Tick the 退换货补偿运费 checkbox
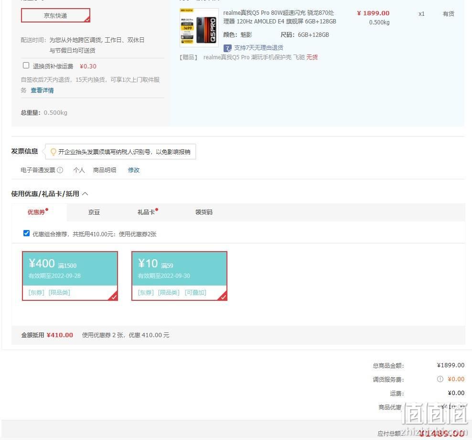Image resolution: width=472 pixels, height=440 pixels. (x=26, y=66)
